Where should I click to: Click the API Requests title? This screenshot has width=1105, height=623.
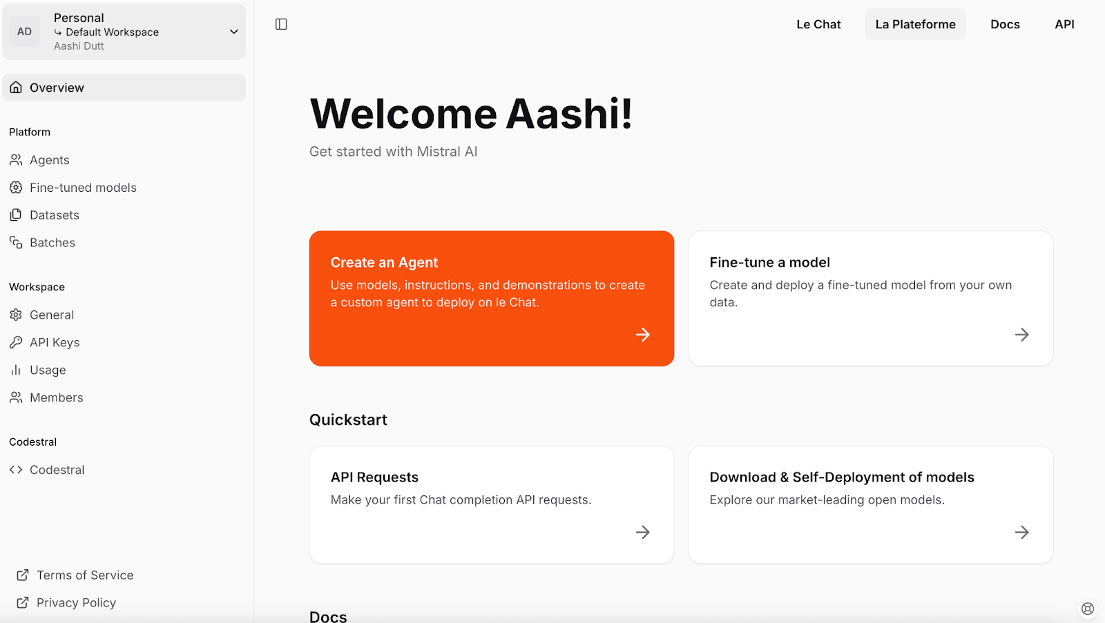[374, 477]
